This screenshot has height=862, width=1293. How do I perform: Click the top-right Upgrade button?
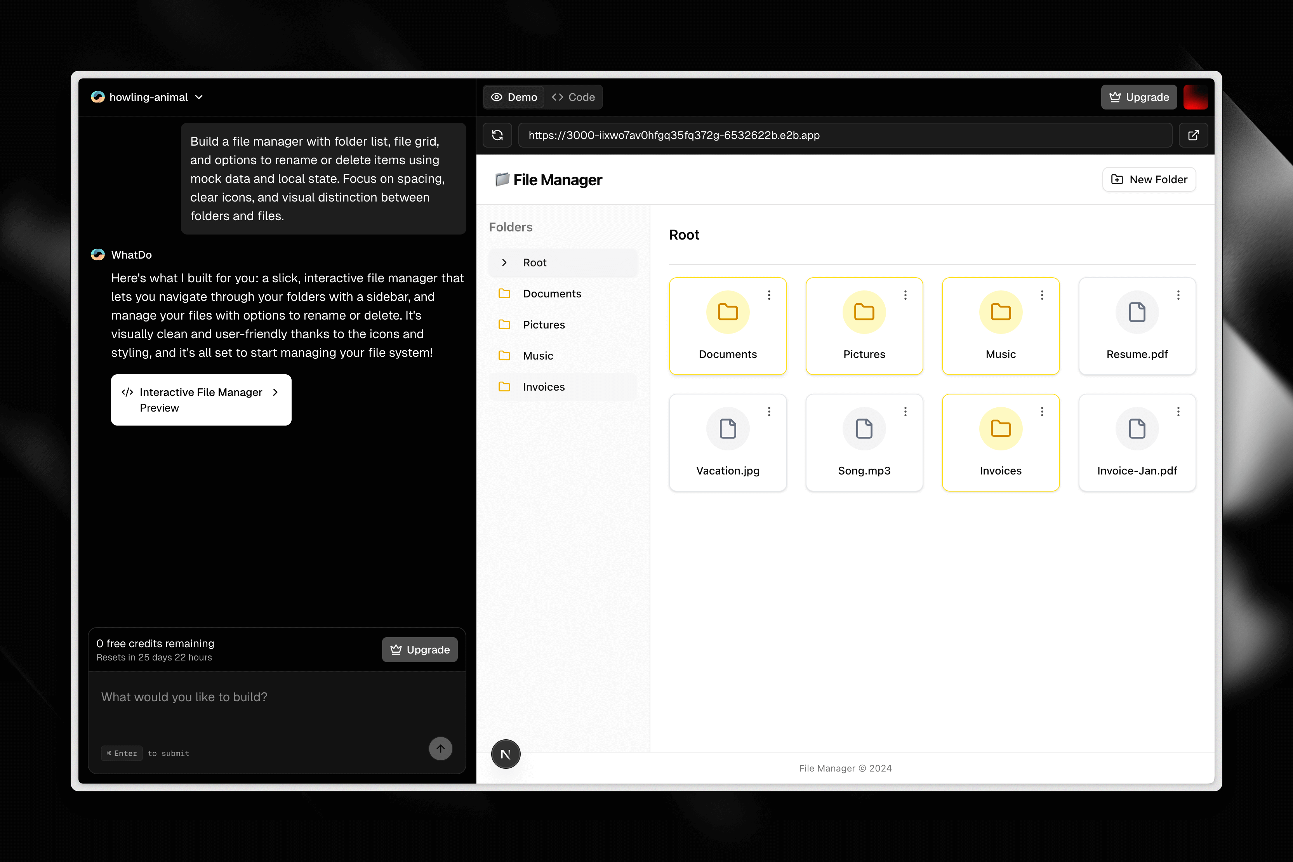(x=1138, y=97)
